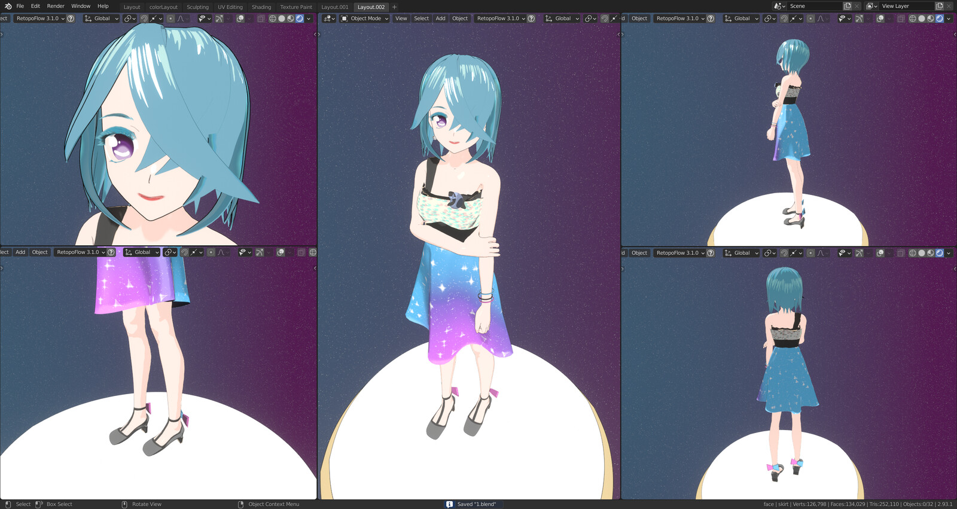Open the View menu in center viewport
The width and height of the screenshot is (957, 509).
[401, 19]
